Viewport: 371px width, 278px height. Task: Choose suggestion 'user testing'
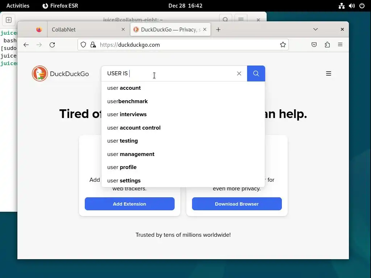pyautogui.click(x=183, y=141)
